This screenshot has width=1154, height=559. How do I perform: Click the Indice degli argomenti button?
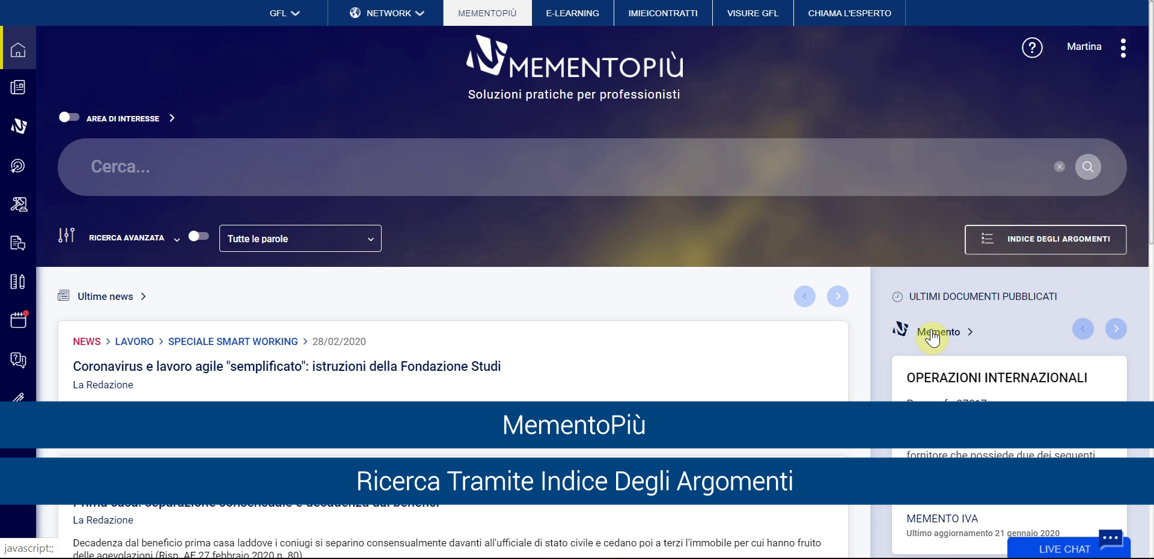[x=1046, y=239]
